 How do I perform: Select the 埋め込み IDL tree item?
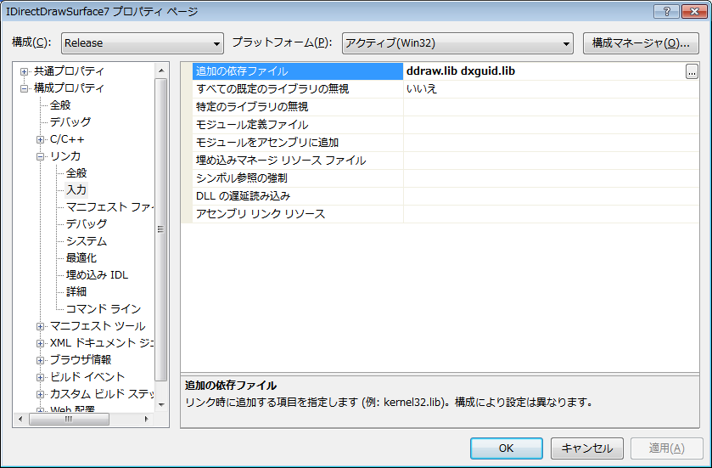pyautogui.click(x=98, y=275)
